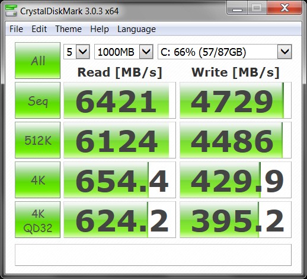The image size is (307, 279).
Task: Start the 4K QD32 benchmark test
Action: point(37,220)
